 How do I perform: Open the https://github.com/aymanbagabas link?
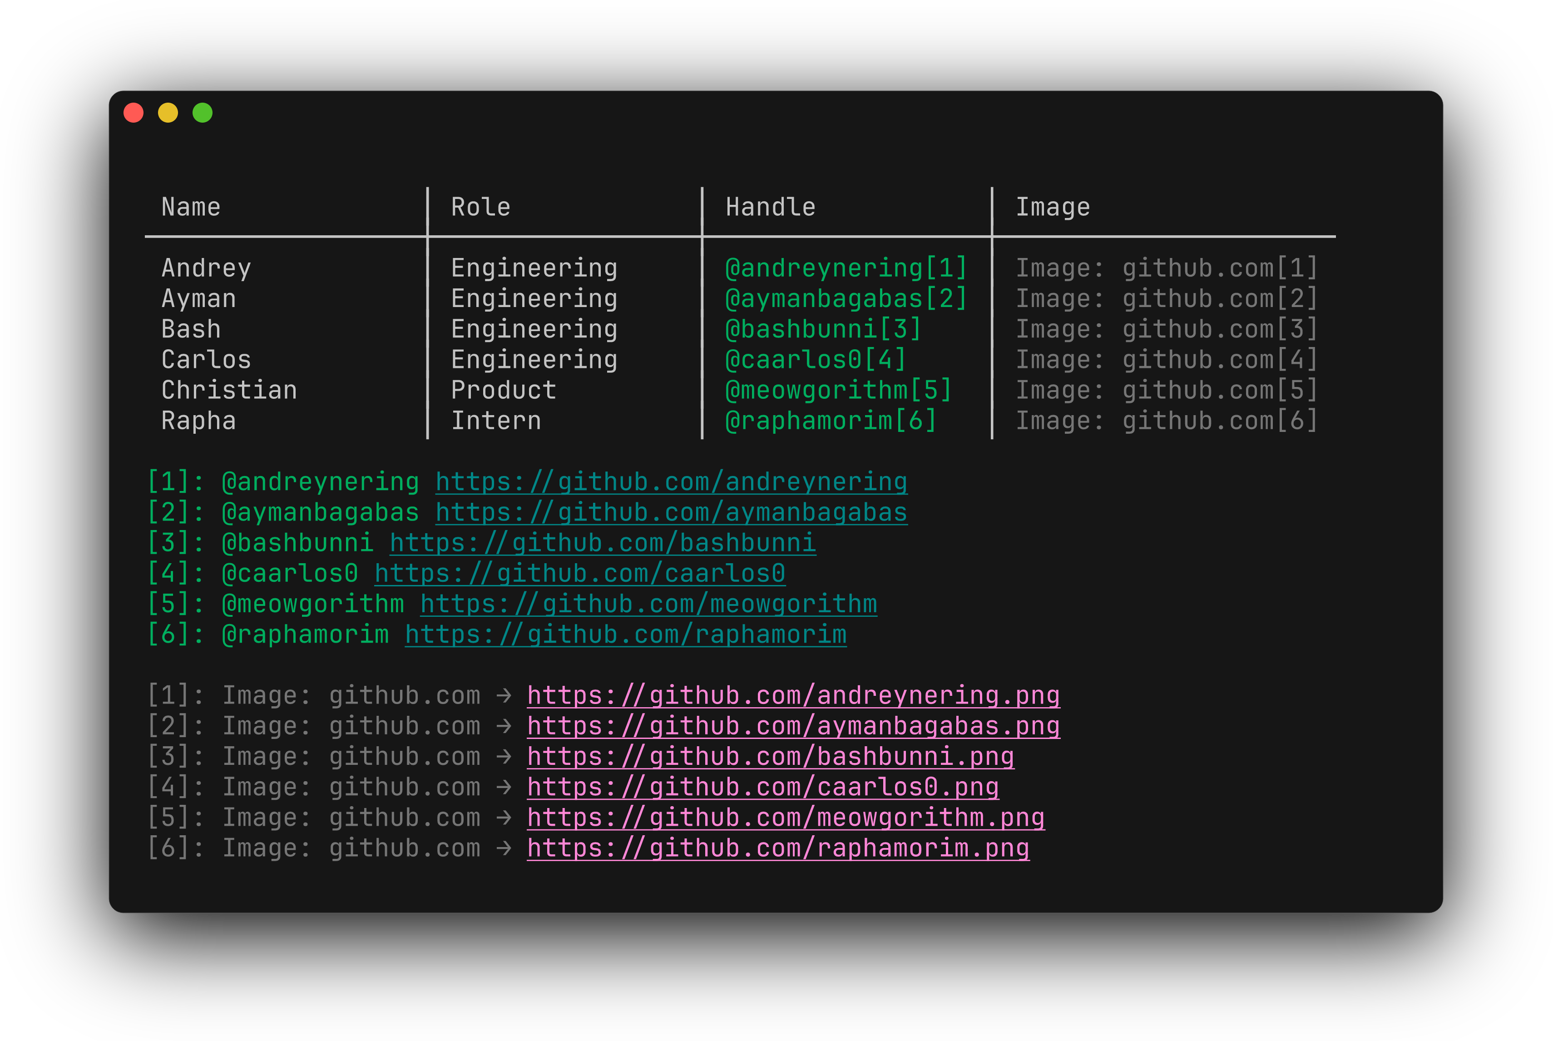coord(672,512)
